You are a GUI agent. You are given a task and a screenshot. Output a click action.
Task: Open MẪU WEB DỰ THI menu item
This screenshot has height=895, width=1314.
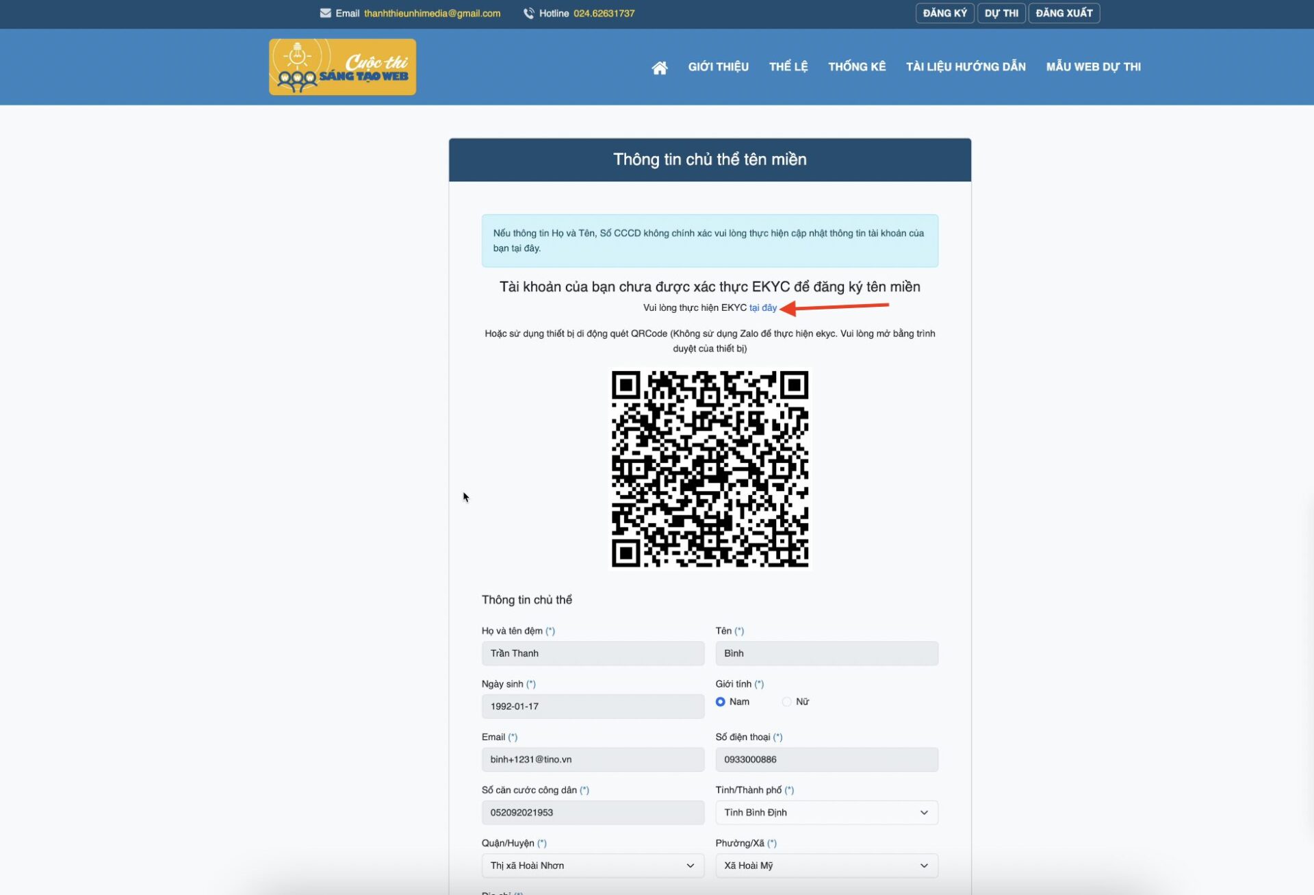tap(1093, 66)
